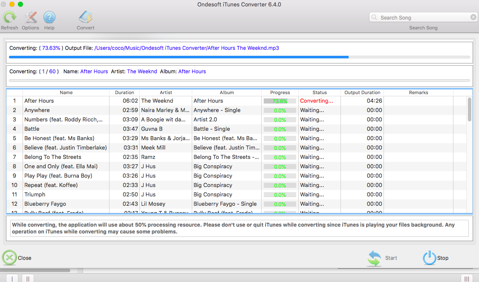Click artist Lil Mosey cell
Viewport: 479px width, 282px height.
(x=153, y=204)
